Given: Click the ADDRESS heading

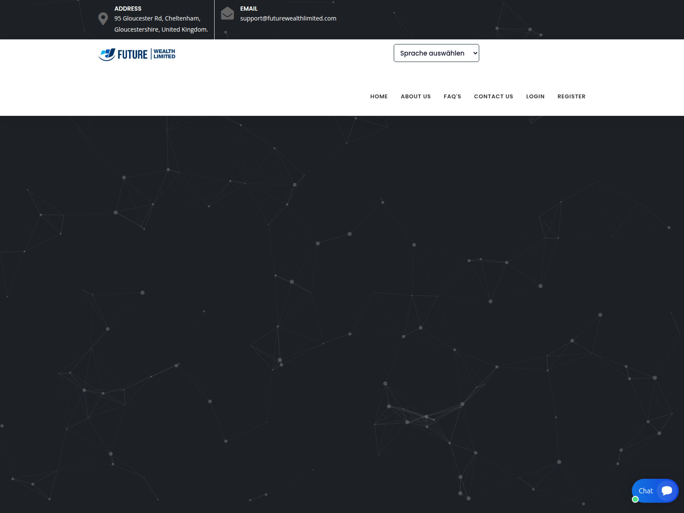Looking at the screenshot, I should pyautogui.click(x=128, y=9).
